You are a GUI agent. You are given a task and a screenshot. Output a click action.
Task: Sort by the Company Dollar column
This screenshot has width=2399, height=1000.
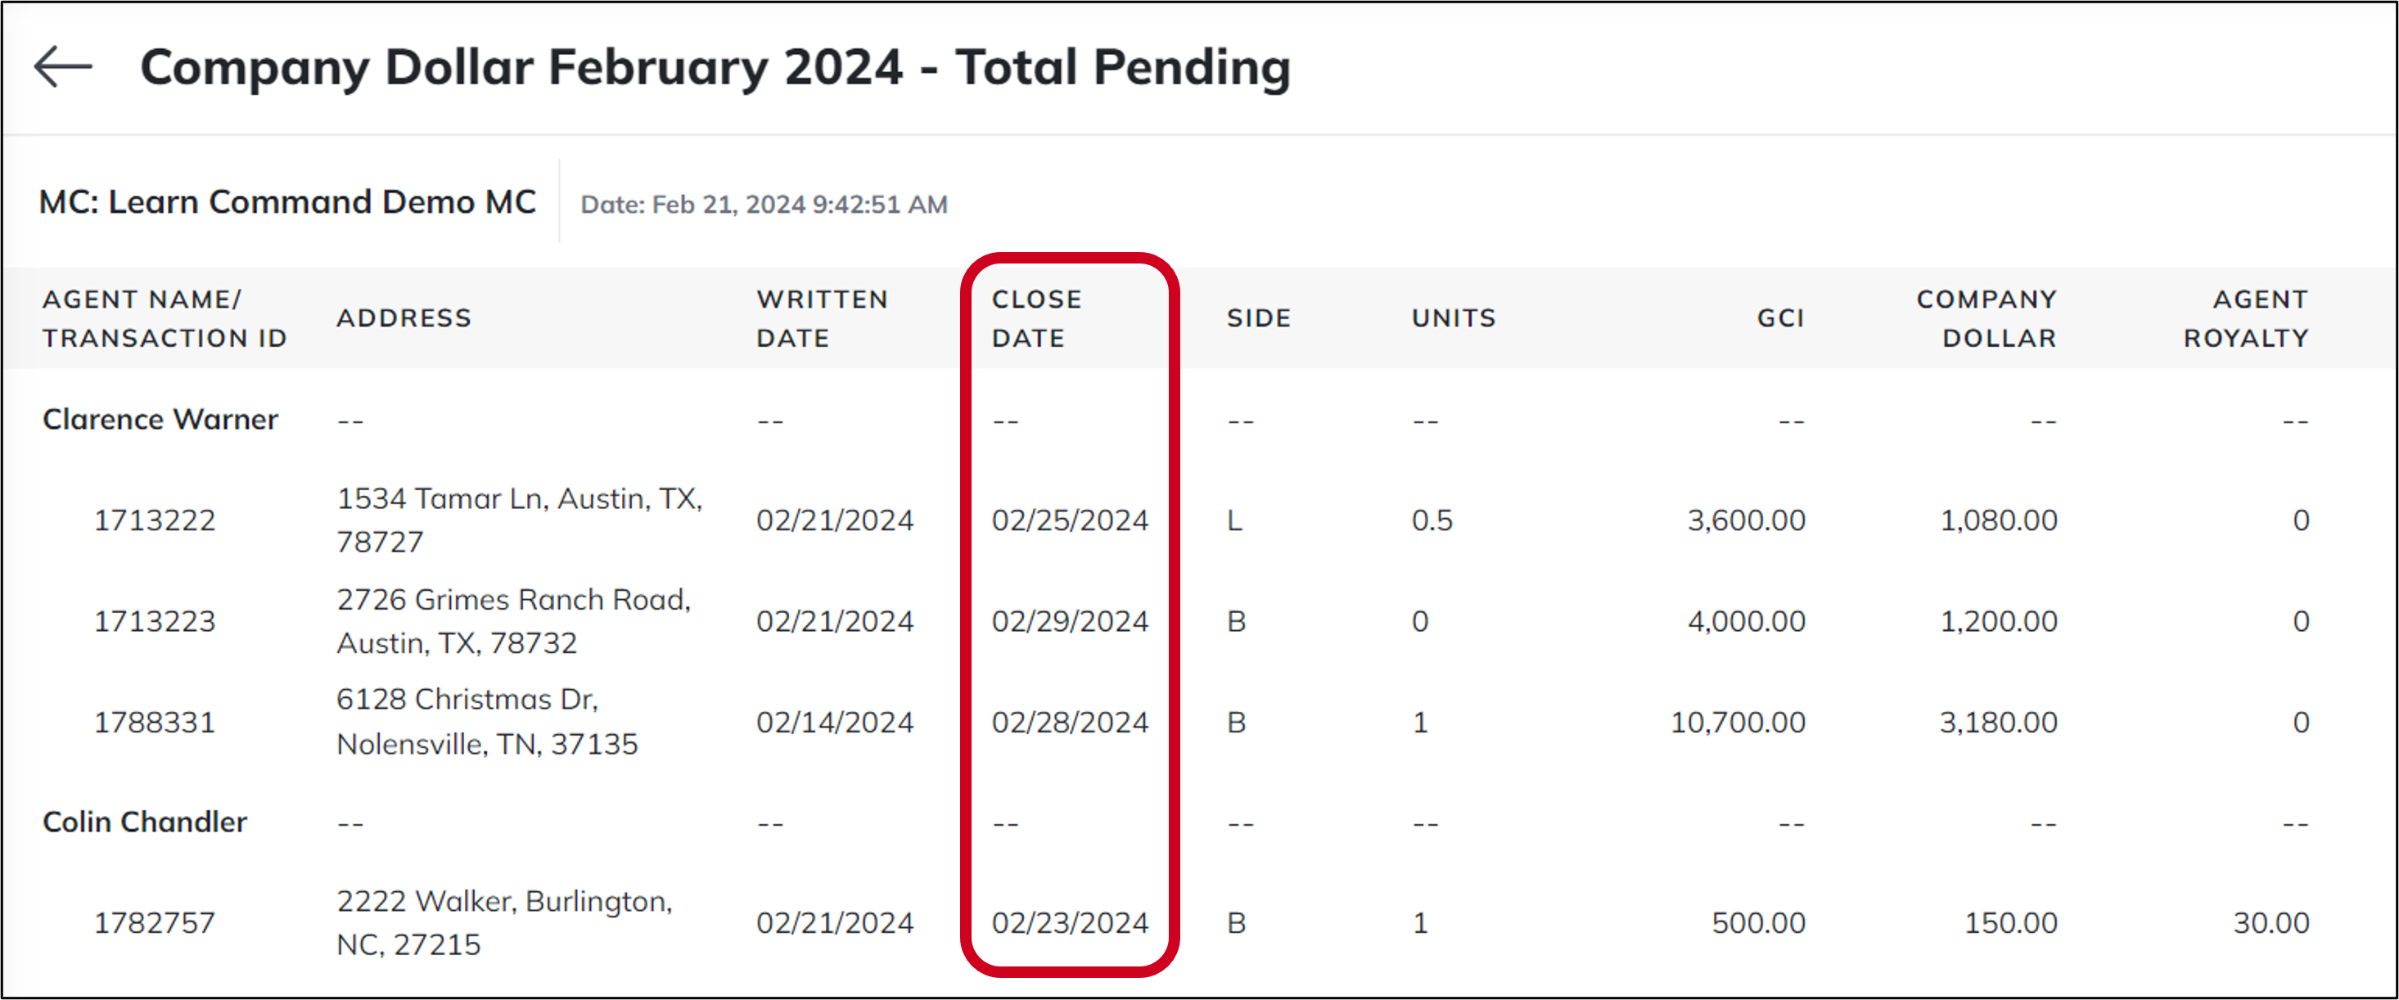point(1985,318)
